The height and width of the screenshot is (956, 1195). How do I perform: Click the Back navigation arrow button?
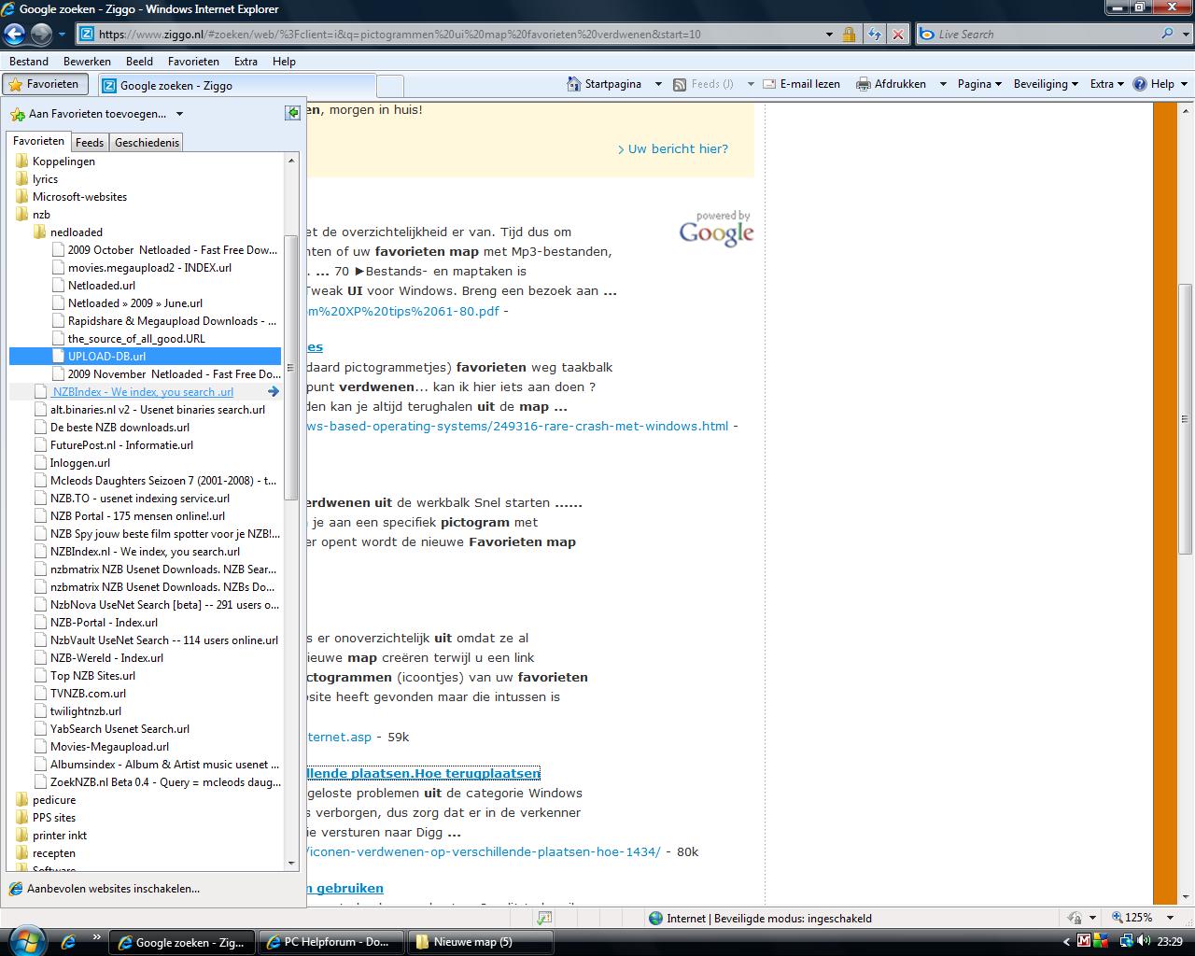pos(14,35)
